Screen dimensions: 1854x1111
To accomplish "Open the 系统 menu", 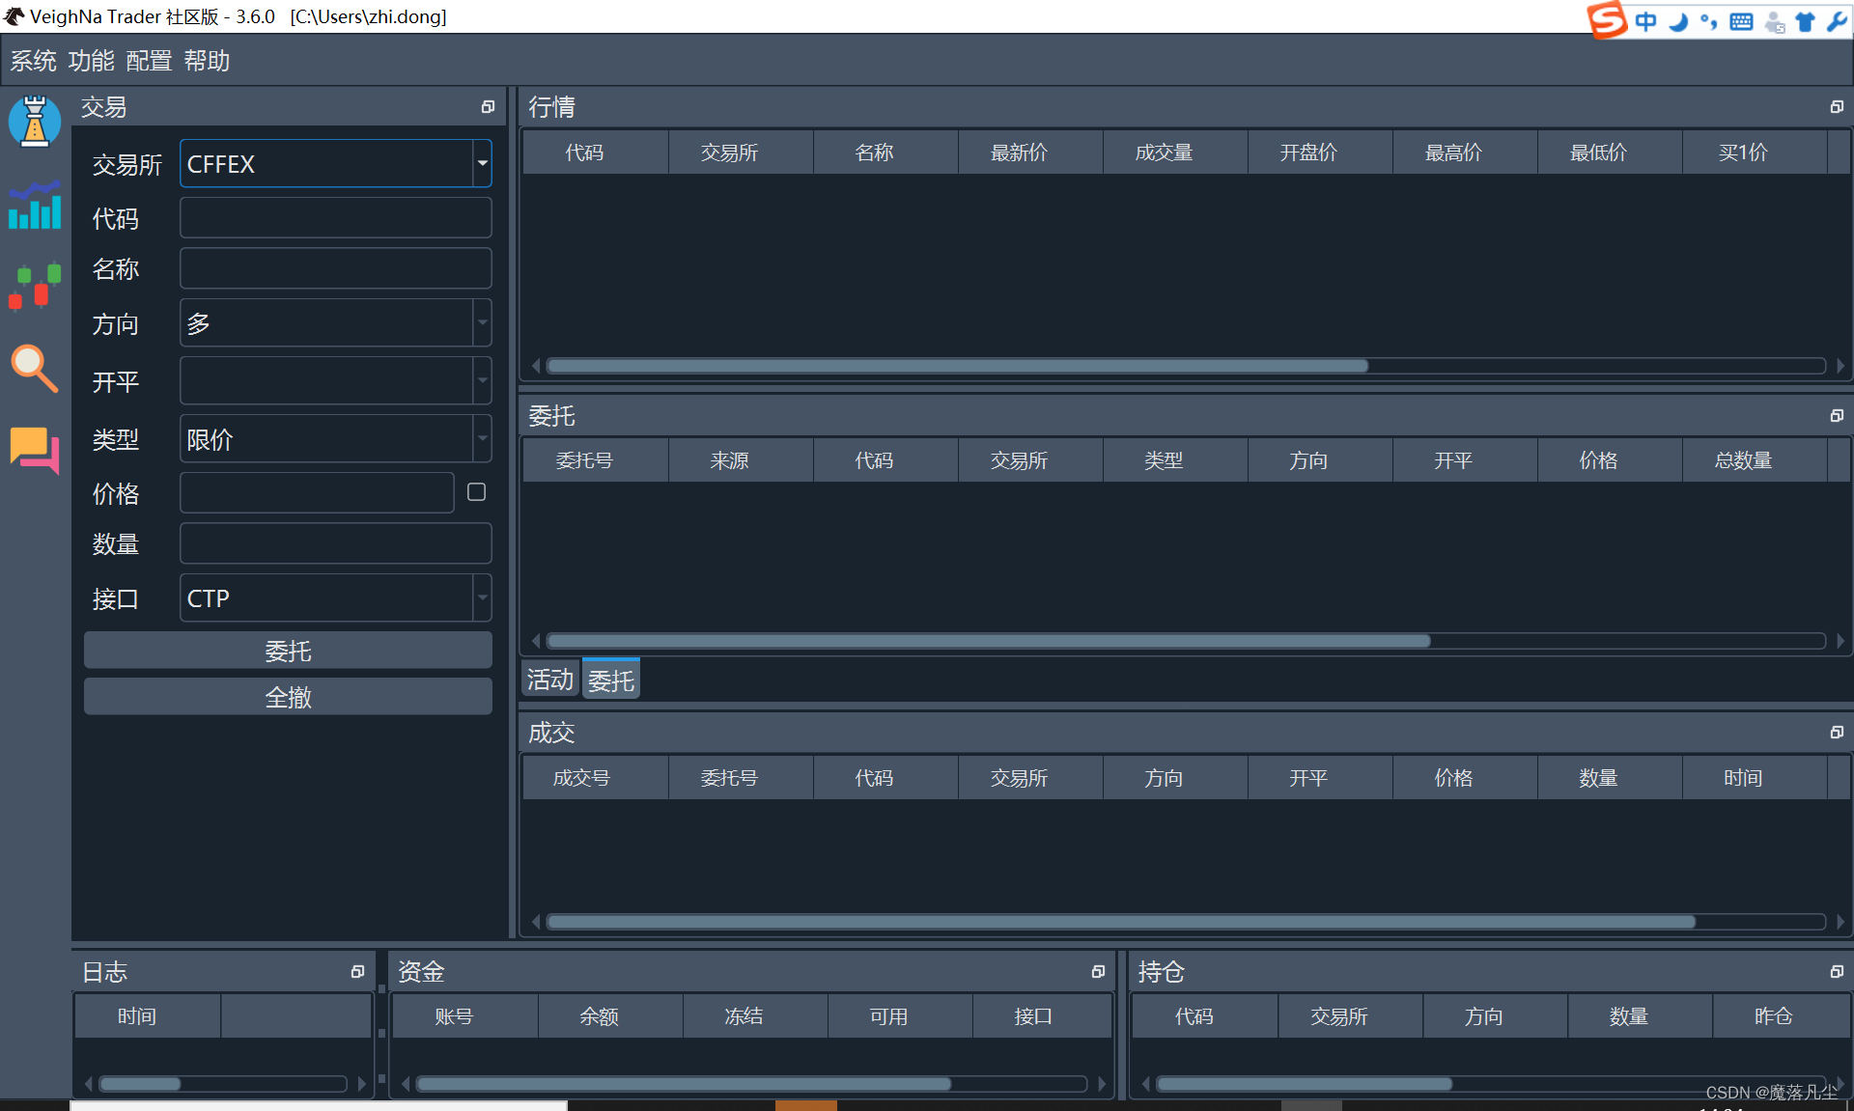I will (33, 61).
